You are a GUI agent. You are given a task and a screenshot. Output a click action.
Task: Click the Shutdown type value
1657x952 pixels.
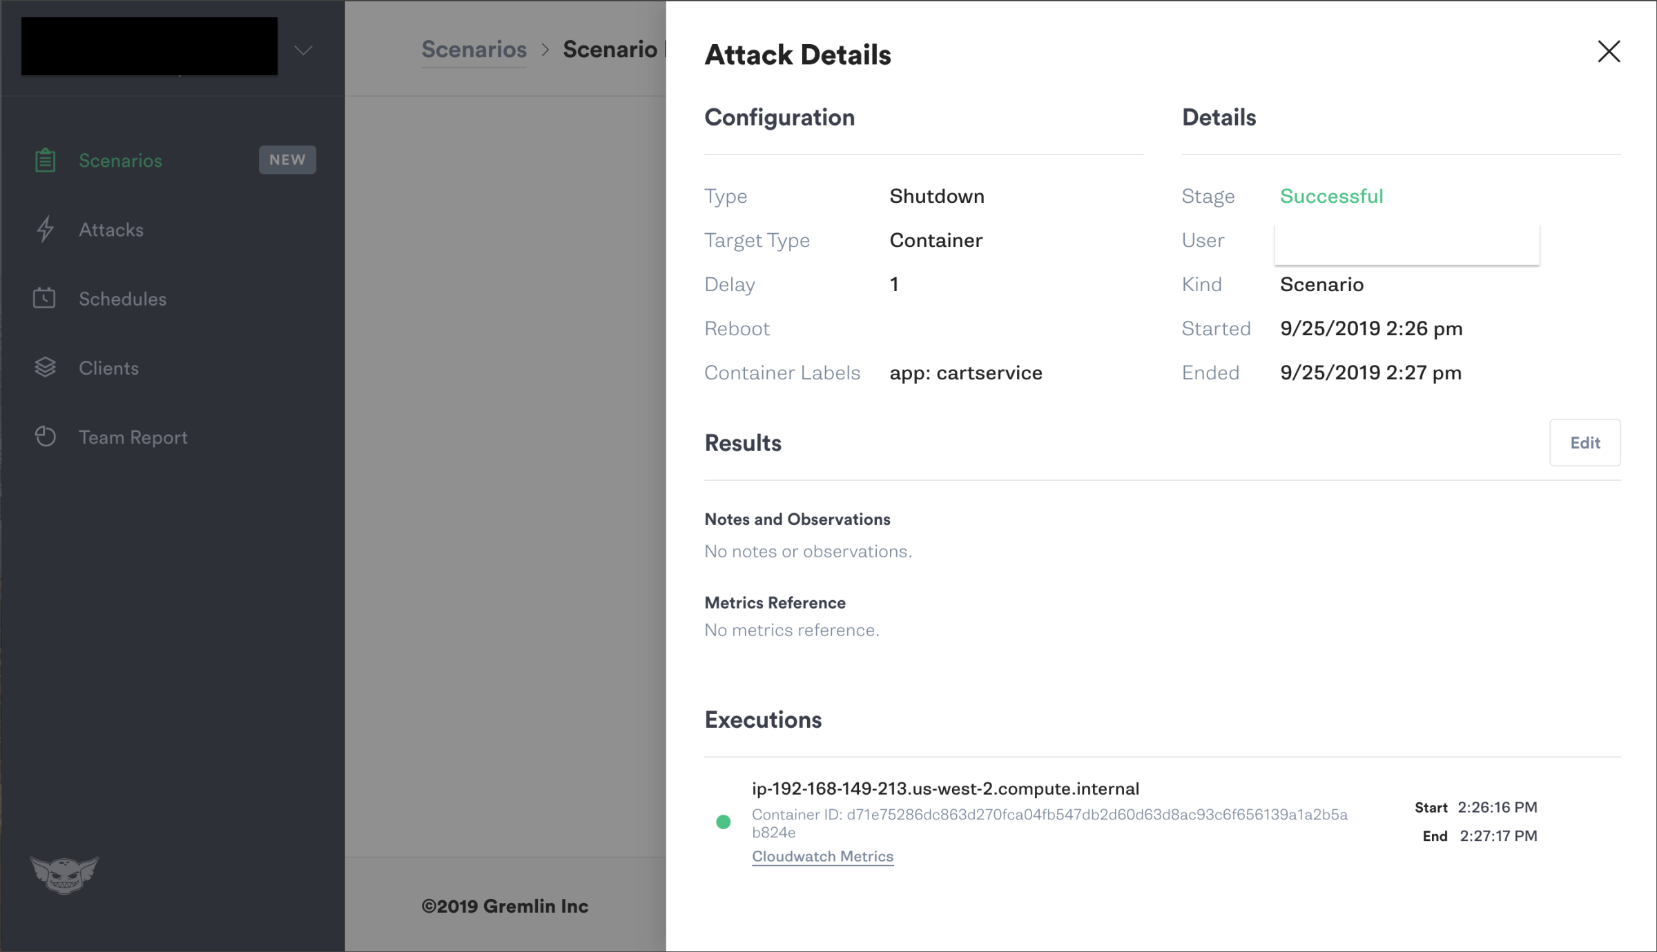(x=937, y=196)
